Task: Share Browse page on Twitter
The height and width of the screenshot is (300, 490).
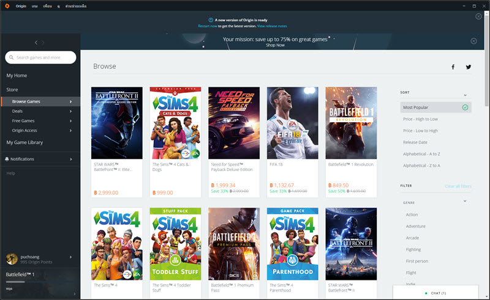Action: click(x=469, y=67)
